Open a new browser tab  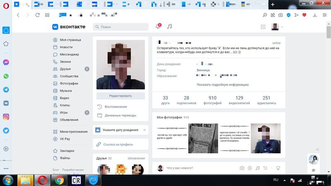point(273,4)
